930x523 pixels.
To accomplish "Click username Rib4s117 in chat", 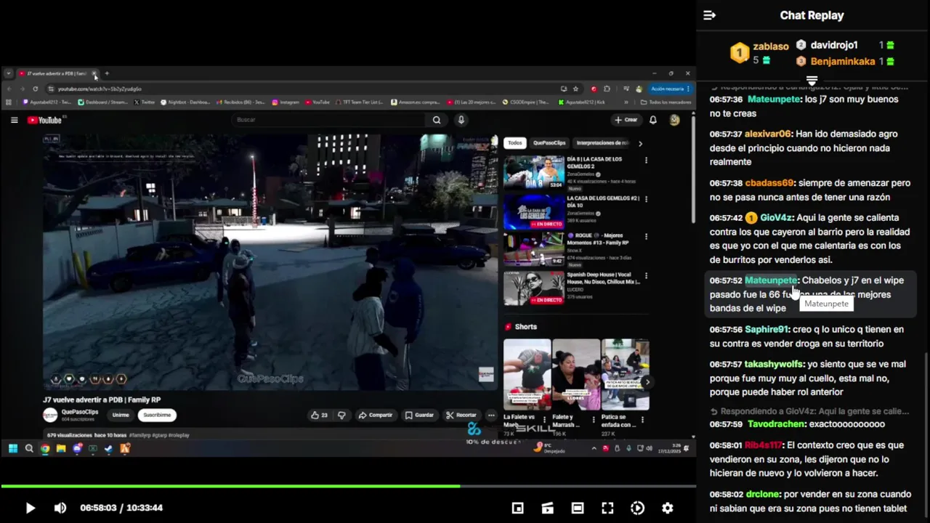I will [764, 445].
